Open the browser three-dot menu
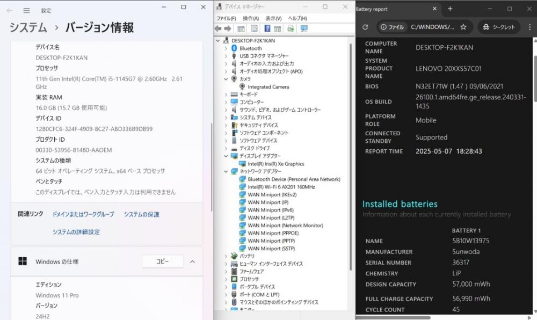This screenshot has height=320, width=537. pyautogui.click(x=530, y=27)
